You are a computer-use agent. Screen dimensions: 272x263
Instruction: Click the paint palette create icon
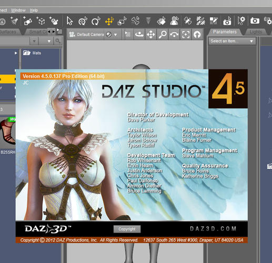pyautogui.click(x=54, y=21)
